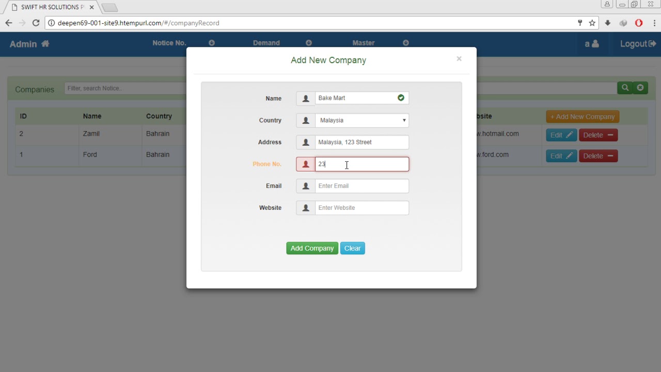The image size is (661, 372).
Task: Open the Country dropdown showing Malaysia
Action: 362,120
